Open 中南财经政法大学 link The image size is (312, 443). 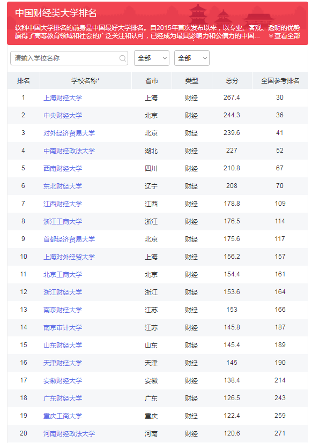tap(69, 151)
